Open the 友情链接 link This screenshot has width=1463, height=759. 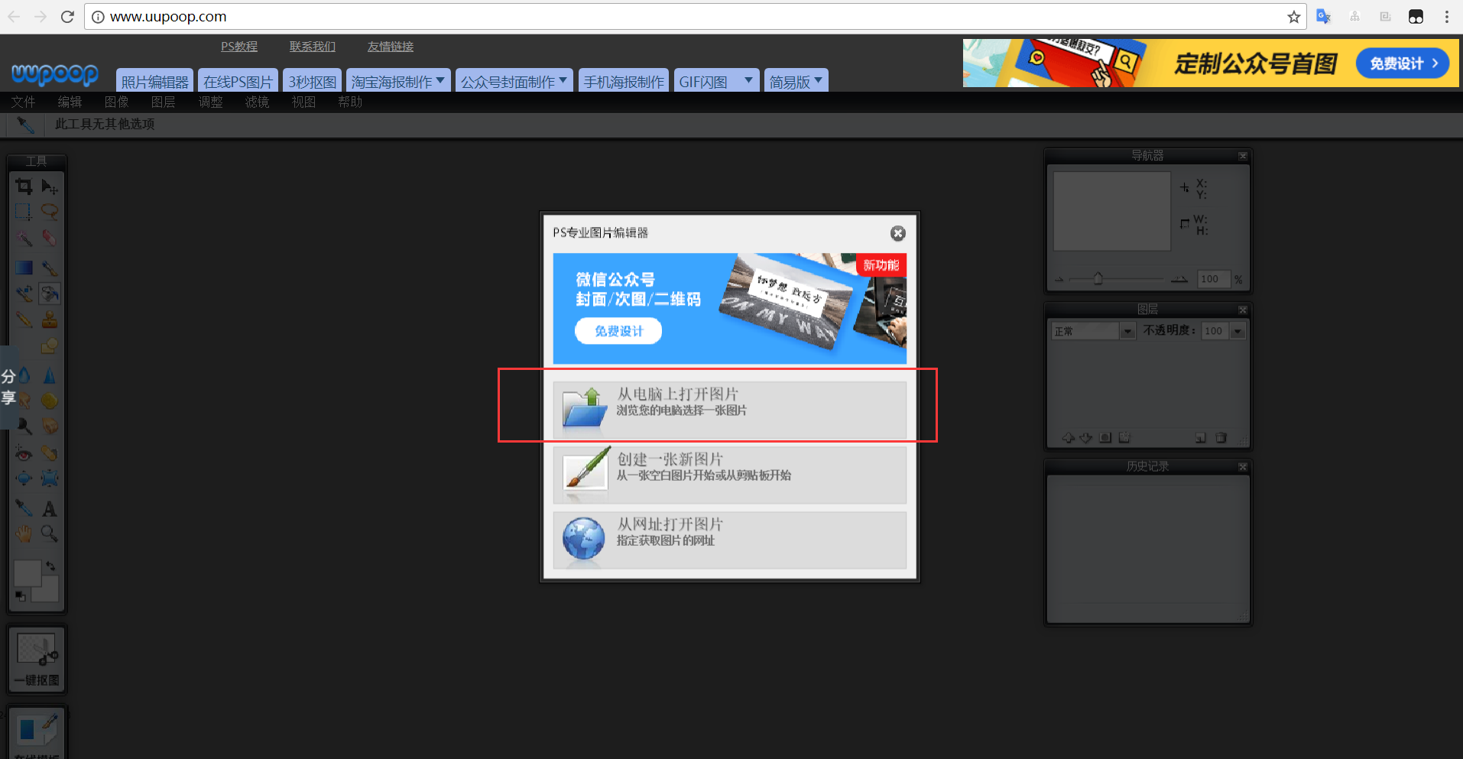[x=391, y=47]
